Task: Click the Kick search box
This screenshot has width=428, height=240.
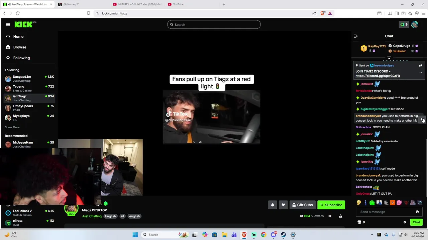Action: [214, 24]
